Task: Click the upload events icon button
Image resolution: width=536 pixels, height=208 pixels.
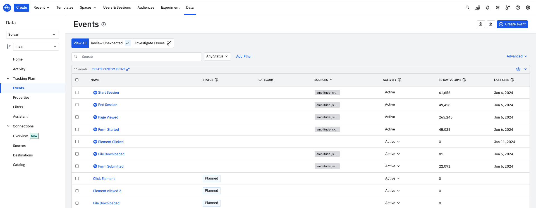Action: click(491, 24)
